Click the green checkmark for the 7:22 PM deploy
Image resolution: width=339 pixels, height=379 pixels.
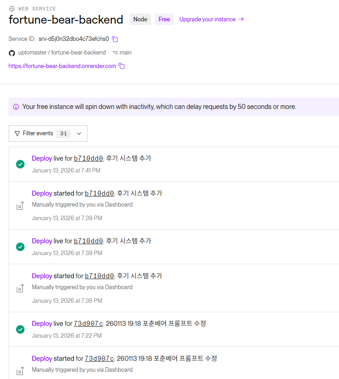[20, 329]
